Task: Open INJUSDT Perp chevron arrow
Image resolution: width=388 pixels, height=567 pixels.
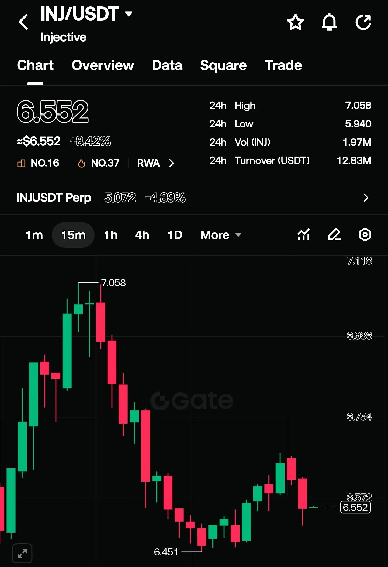Action: (x=366, y=198)
